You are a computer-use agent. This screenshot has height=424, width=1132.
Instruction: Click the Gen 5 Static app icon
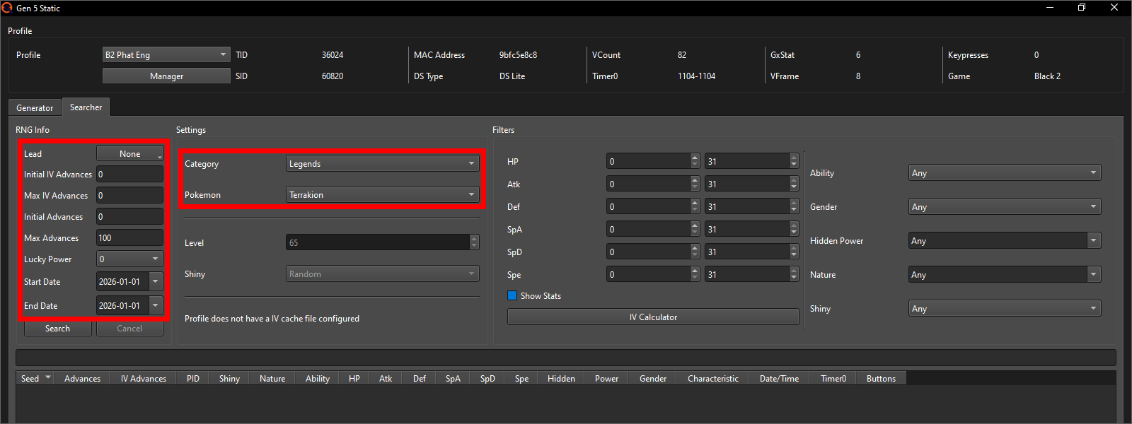click(7, 8)
